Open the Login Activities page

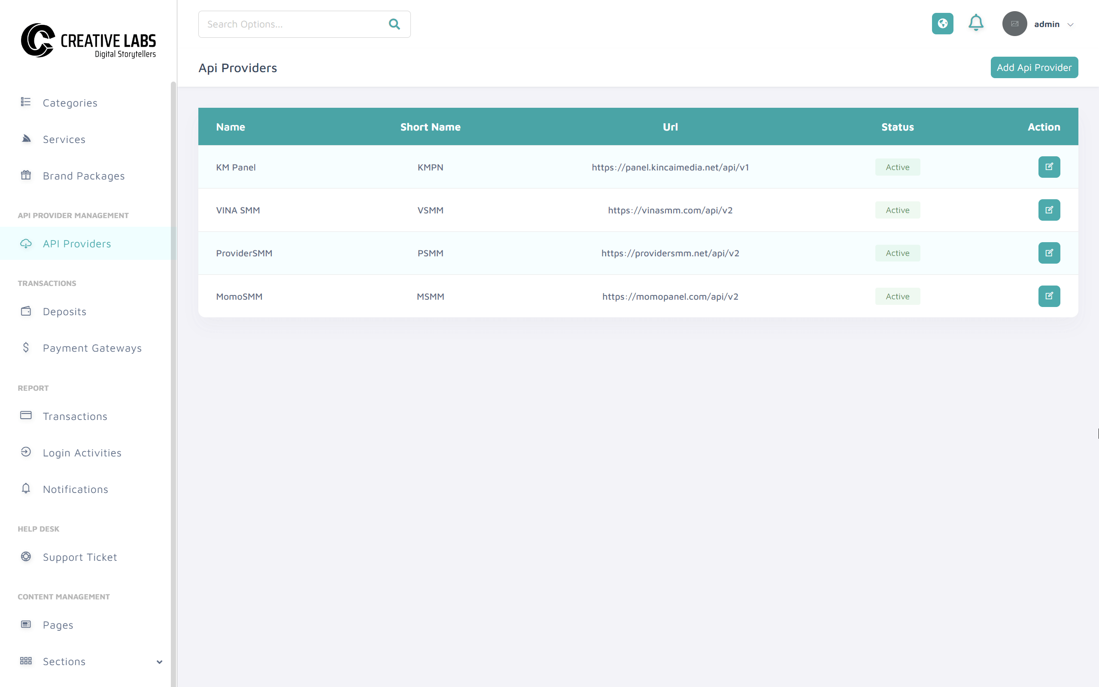click(82, 453)
